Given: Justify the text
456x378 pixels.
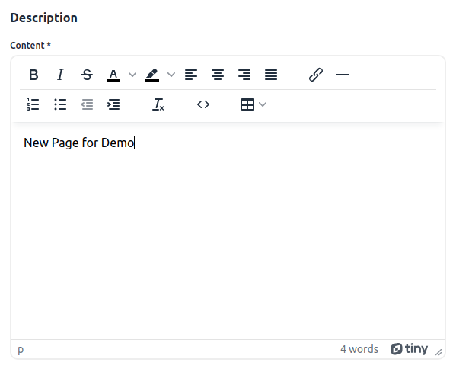Looking at the screenshot, I should click(271, 75).
